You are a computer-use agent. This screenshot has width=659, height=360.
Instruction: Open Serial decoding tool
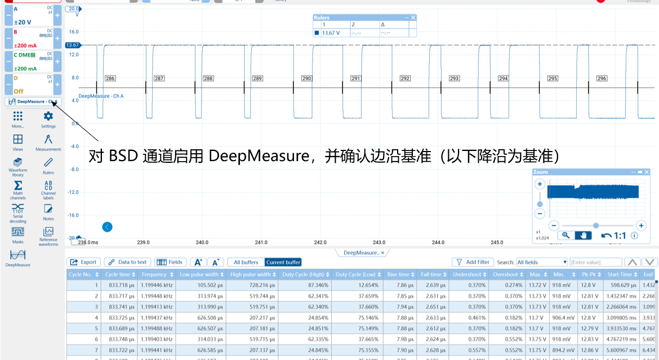click(x=17, y=213)
